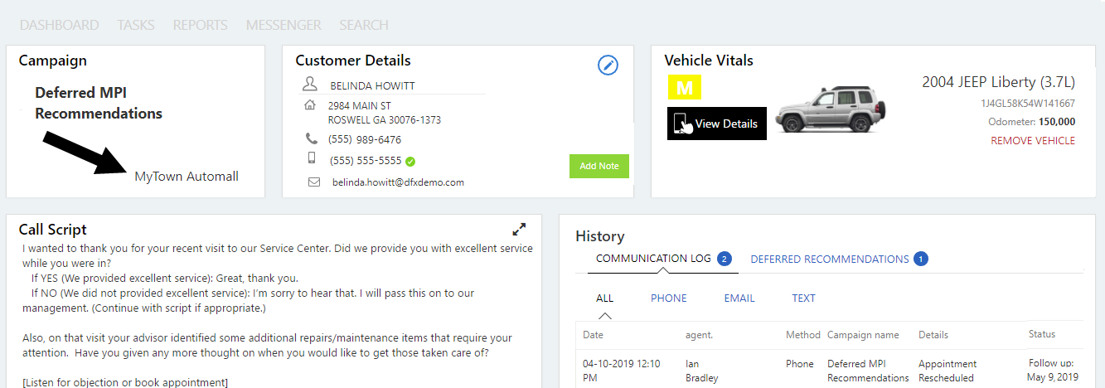Click the home address icon
The image size is (1105, 388).
(x=310, y=105)
